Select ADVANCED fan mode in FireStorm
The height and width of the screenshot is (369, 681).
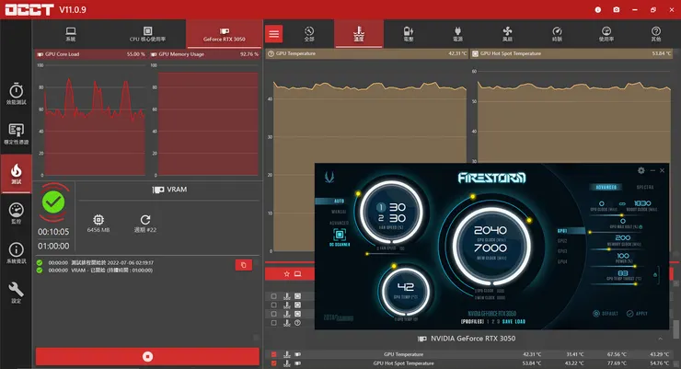tap(339, 223)
